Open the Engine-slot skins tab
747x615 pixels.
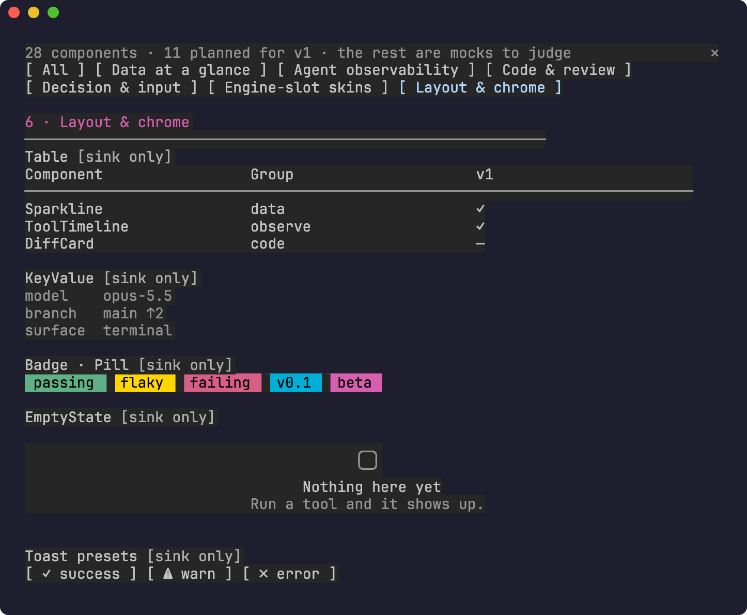coord(298,87)
